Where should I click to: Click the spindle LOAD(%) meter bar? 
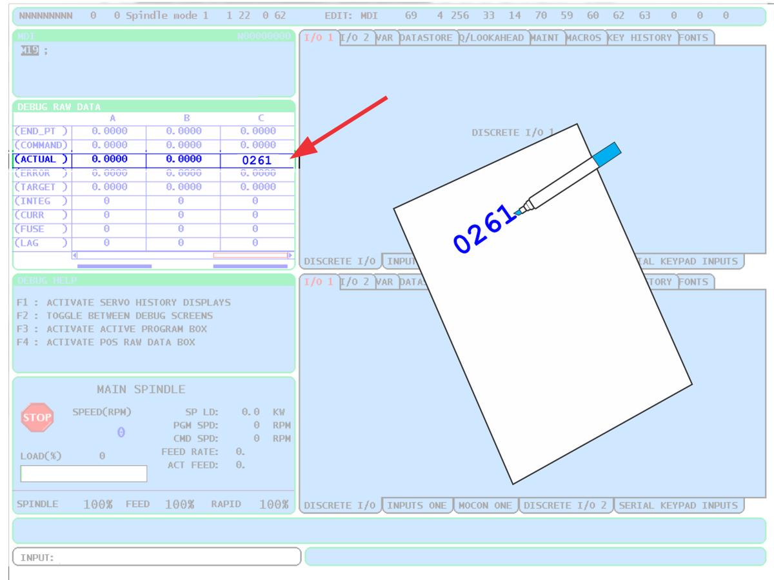click(84, 474)
